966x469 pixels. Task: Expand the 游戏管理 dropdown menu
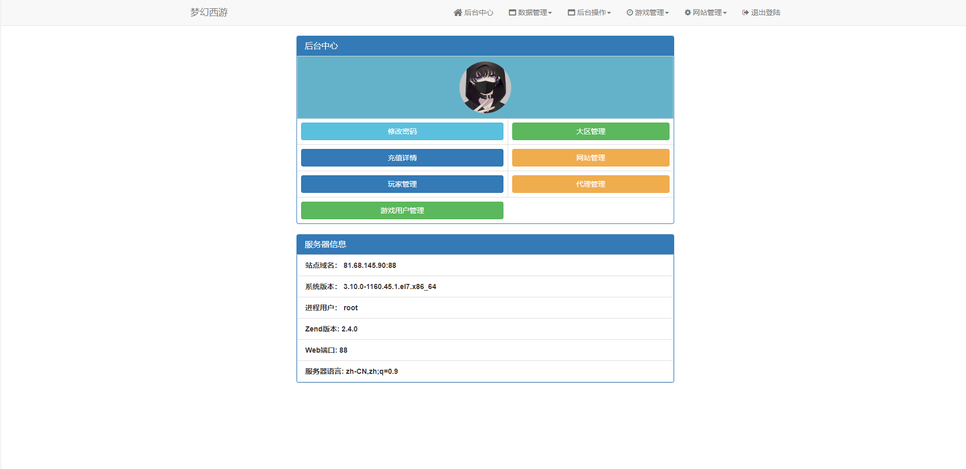click(x=648, y=12)
